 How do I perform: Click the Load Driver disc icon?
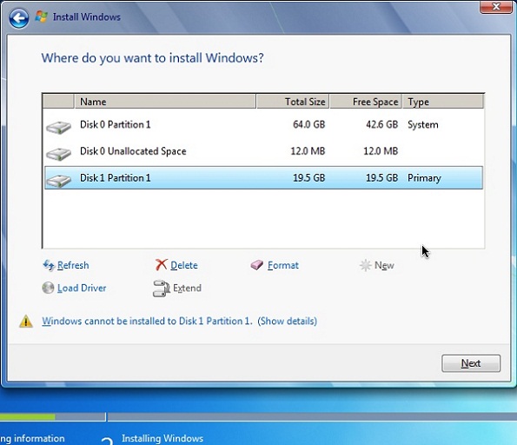pos(48,288)
